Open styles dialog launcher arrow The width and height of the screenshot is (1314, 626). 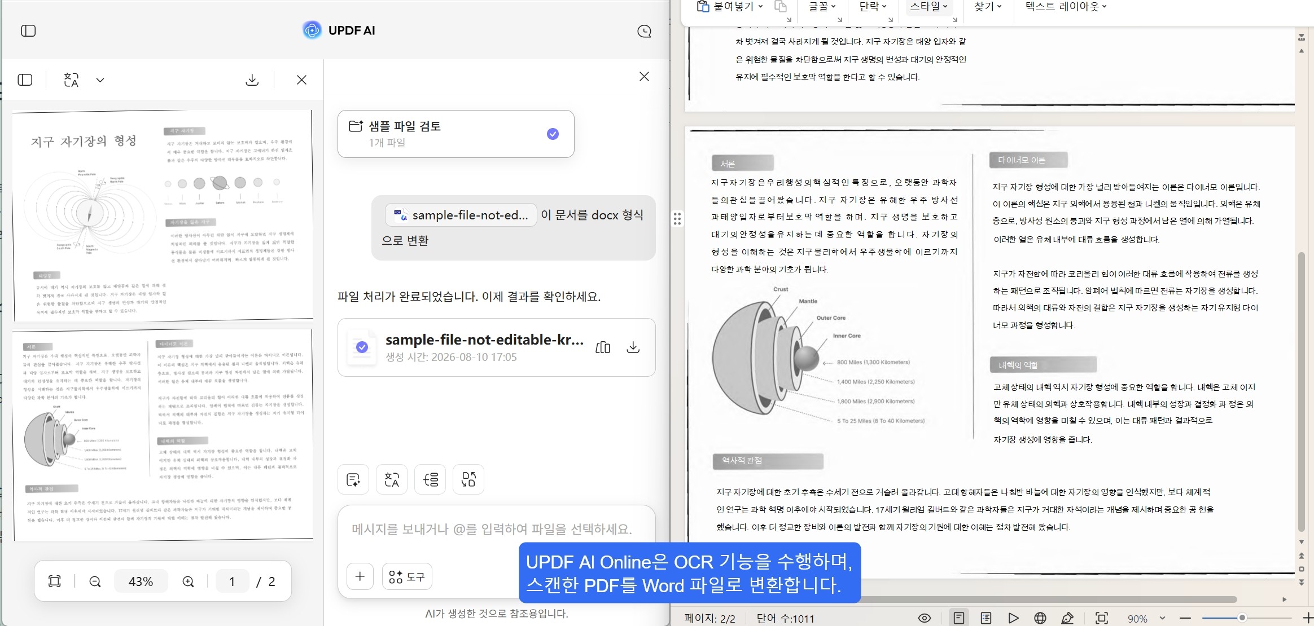[955, 20]
